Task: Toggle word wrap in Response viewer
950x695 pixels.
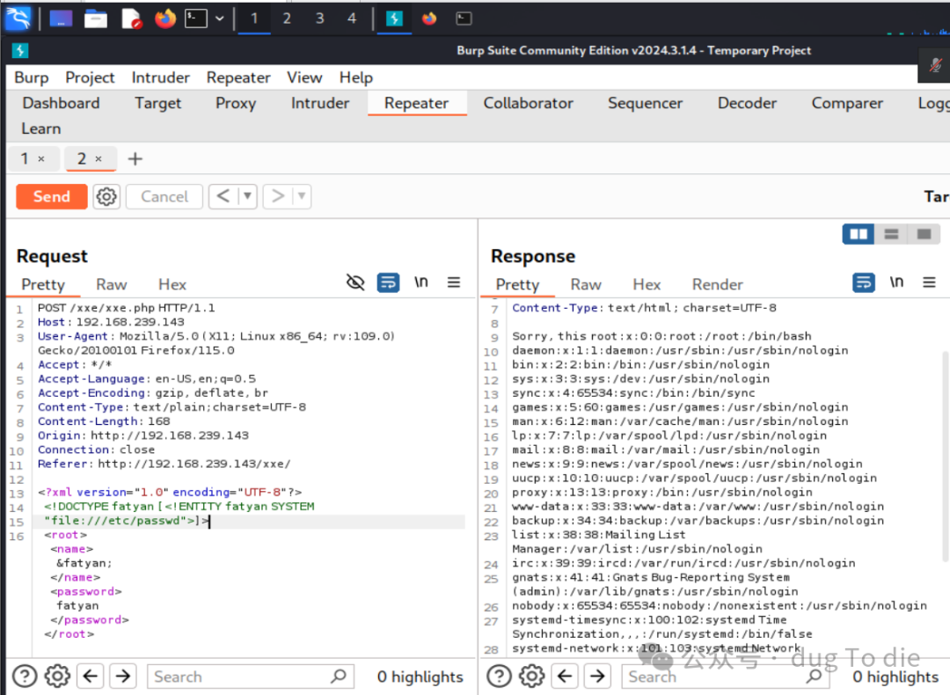Action: coord(864,282)
